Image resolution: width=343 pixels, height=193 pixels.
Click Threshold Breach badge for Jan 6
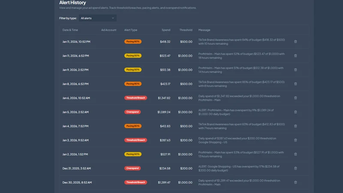(135, 98)
